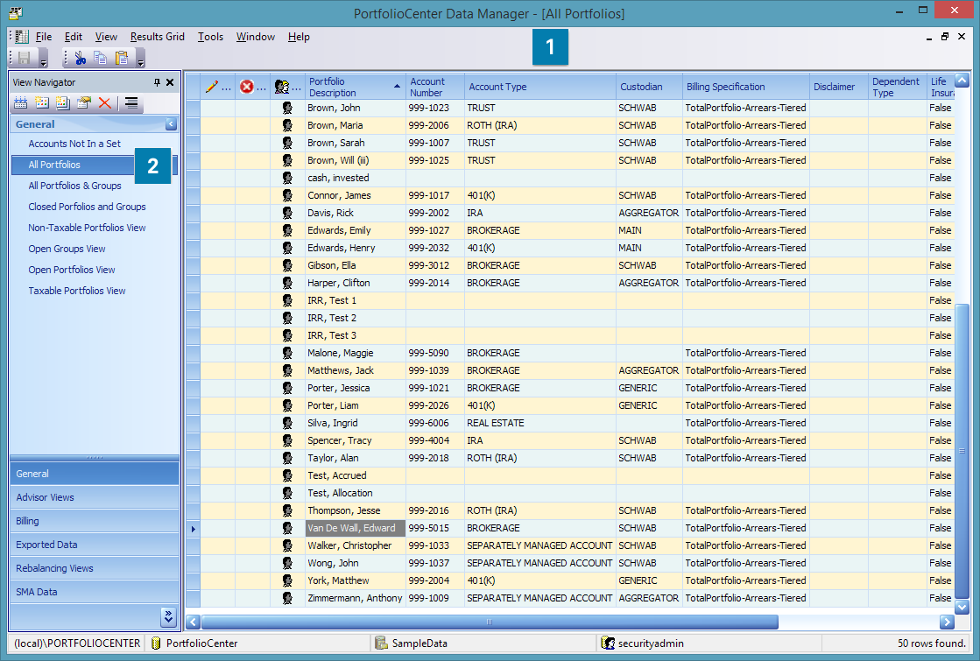
Task: Select account number 999-6006
Action: (435, 423)
